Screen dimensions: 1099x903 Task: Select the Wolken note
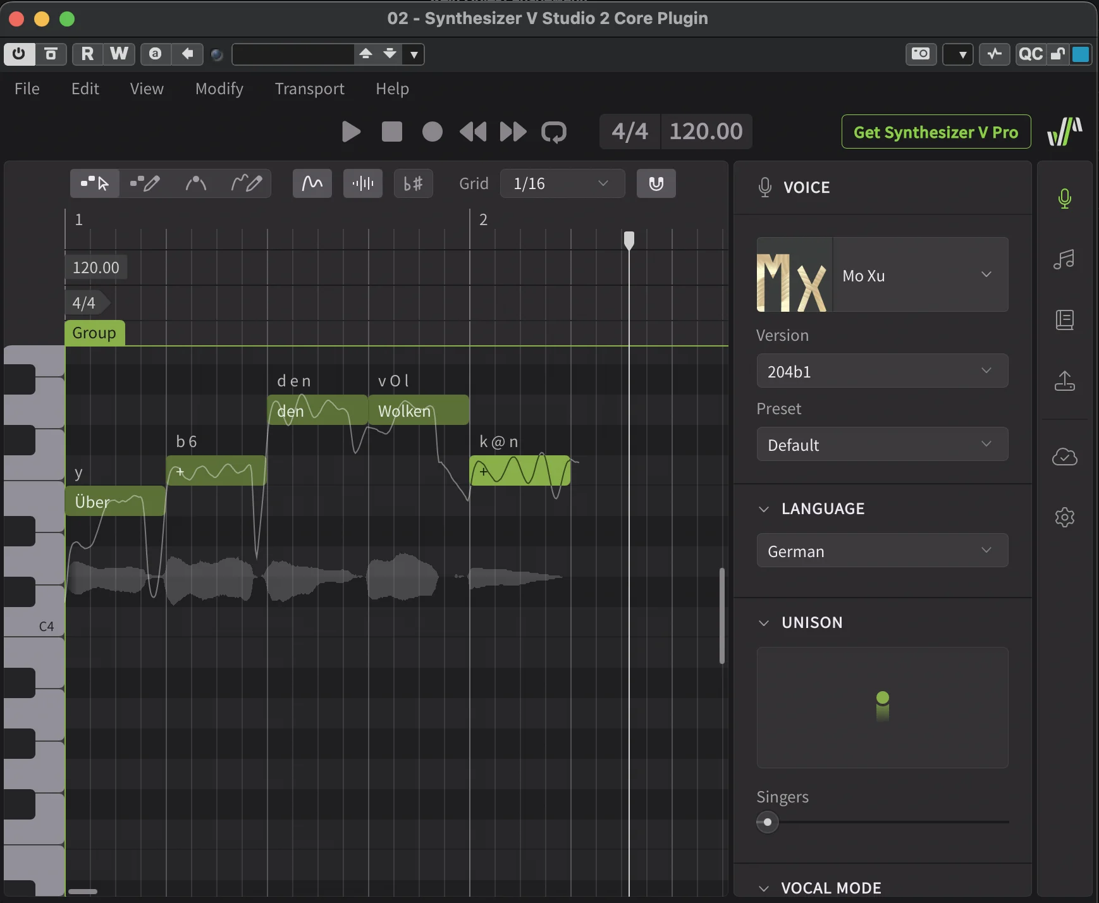pos(419,410)
